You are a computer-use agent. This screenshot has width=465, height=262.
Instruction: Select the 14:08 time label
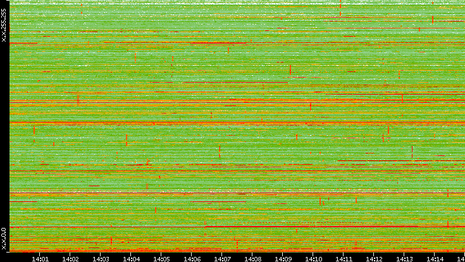click(x=252, y=259)
